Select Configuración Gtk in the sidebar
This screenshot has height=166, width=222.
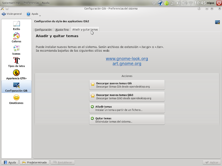16,87
